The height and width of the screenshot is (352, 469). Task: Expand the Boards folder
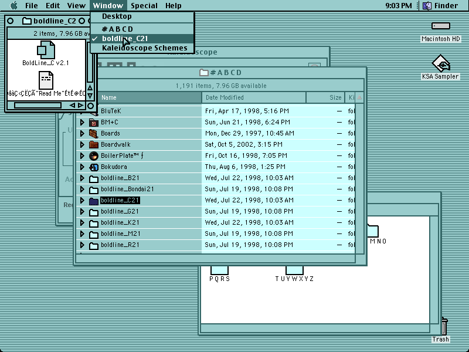[82, 134]
